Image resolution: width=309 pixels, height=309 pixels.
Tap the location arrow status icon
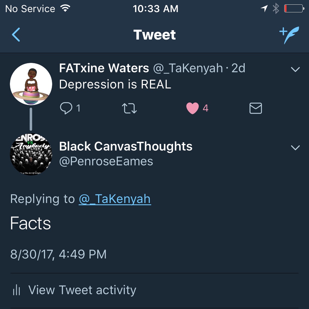[x=264, y=9]
